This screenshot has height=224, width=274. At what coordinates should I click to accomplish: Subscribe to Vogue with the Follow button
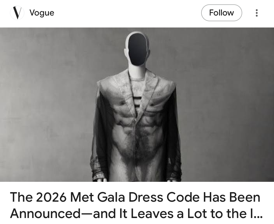[221, 13]
